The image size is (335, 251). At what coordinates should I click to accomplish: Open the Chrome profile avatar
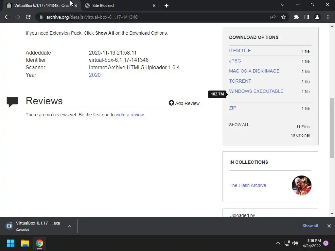click(x=317, y=17)
